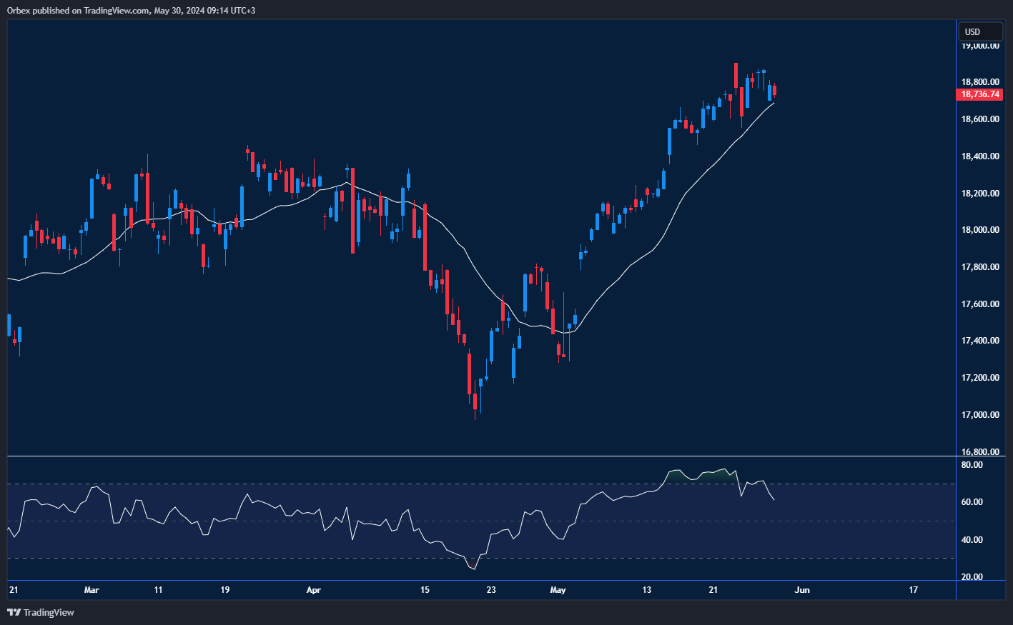Click the Mar label on time axis

(x=92, y=590)
